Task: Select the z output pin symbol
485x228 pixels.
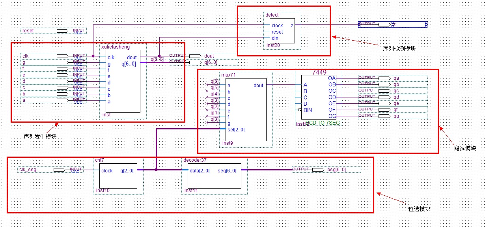Action: pyautogui.click(x=384, y=24)
